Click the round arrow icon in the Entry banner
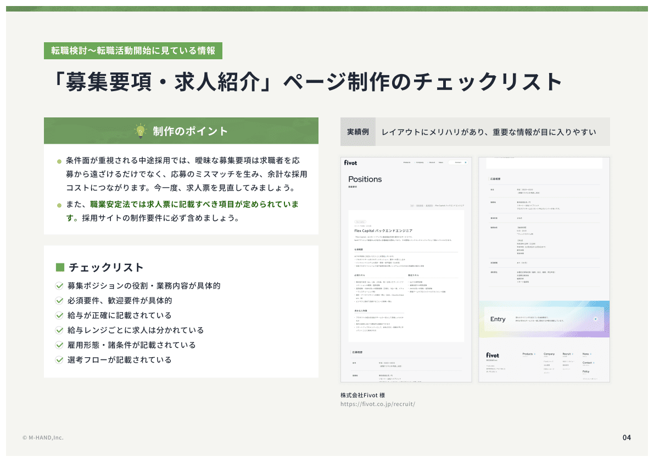This screenshot has width=654, height=462. coord(596,319)
